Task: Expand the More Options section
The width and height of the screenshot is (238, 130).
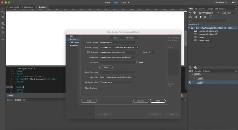Action: pyautogui.click(x=83, y=88)
